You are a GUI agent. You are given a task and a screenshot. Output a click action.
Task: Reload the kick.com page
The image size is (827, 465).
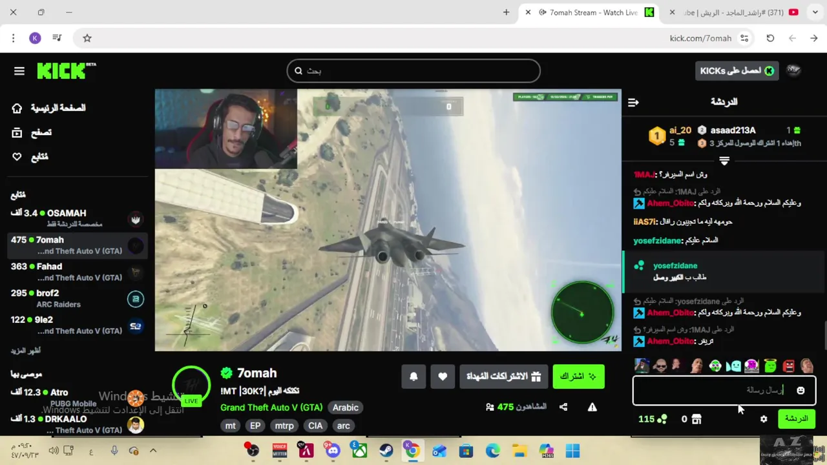click(770, 38)
